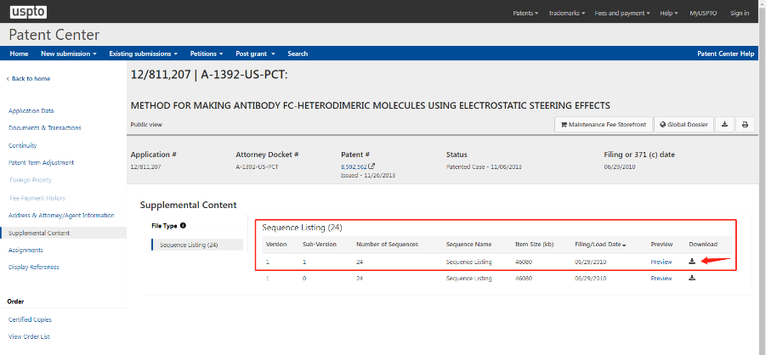Open the Search menu item

(298, 54)
